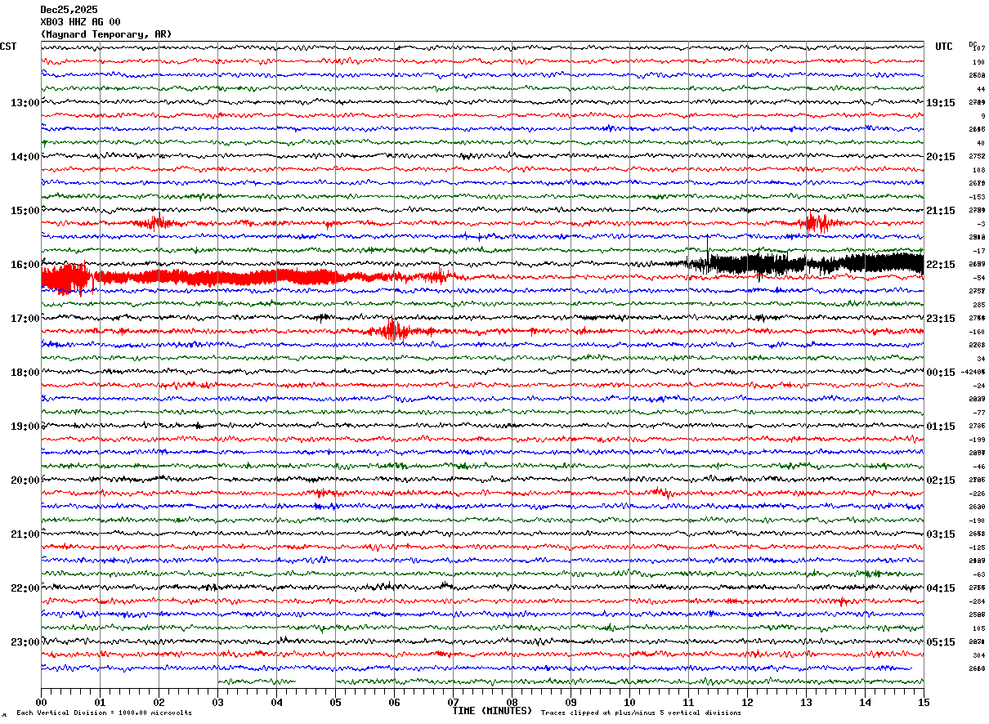Click the DC offset value 304
Viewport: 989px width, 724px height.
point(978,655)
